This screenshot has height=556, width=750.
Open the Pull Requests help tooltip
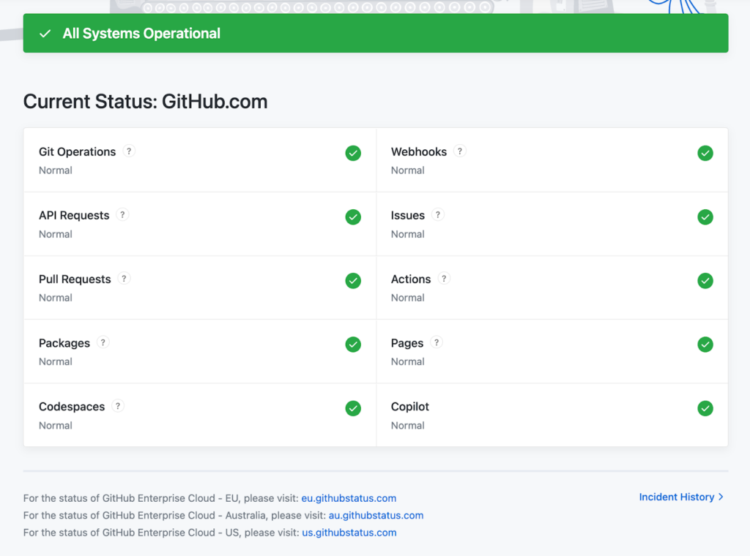click(x=124, y=278)
